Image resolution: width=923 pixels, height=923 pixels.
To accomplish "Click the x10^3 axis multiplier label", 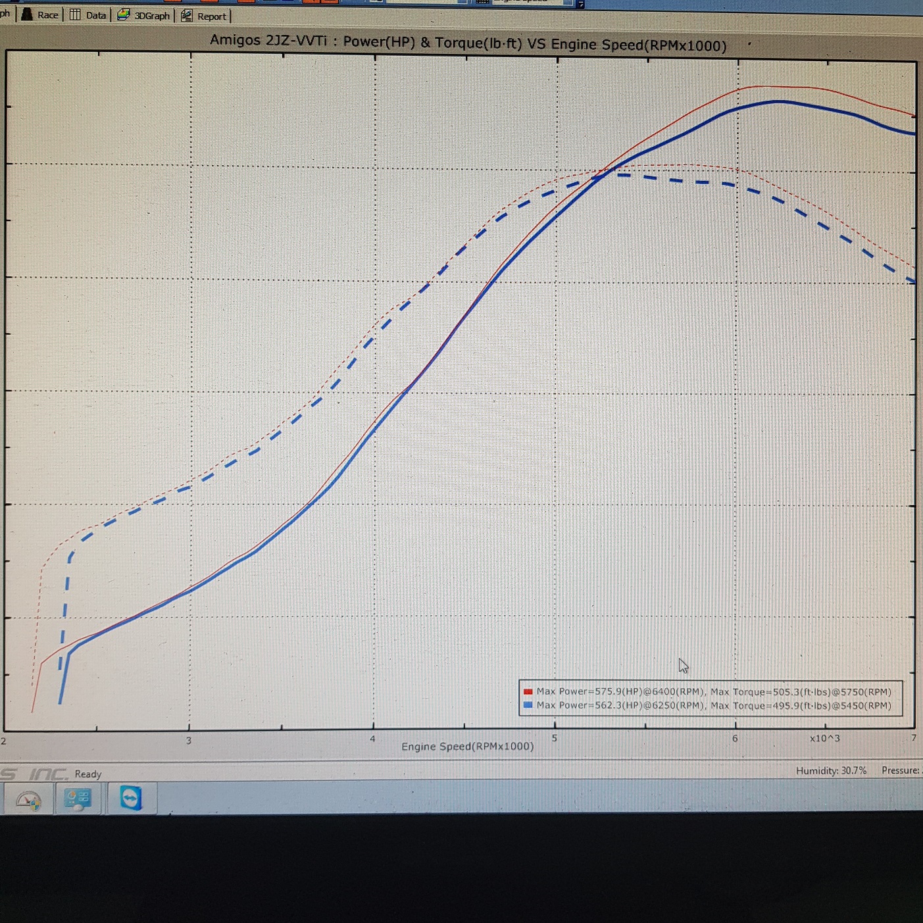I will click(824, 738).
